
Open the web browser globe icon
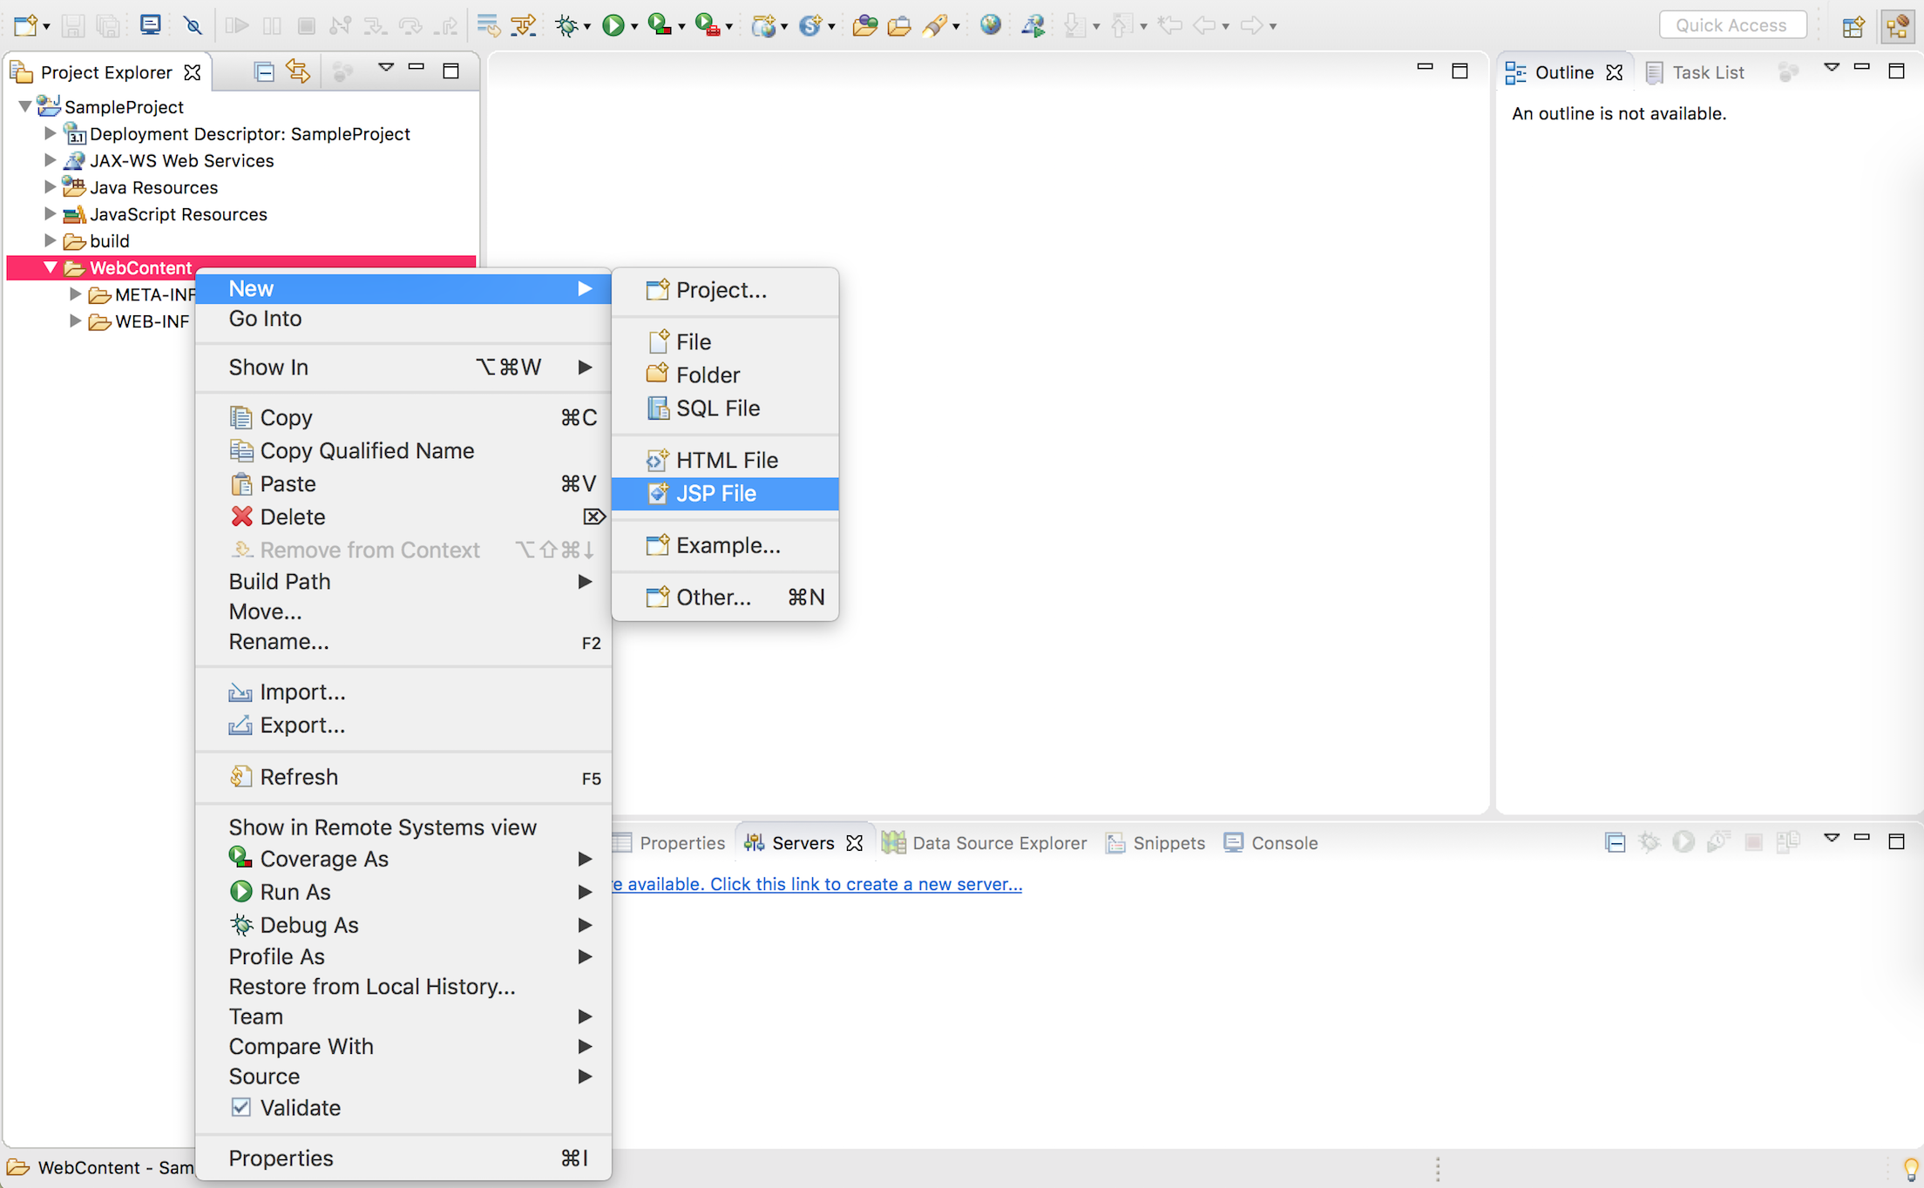coord(990,25)
